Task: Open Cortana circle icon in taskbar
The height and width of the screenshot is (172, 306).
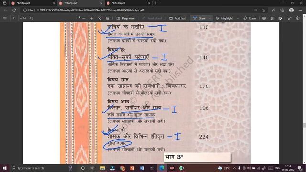Action: 83,168
